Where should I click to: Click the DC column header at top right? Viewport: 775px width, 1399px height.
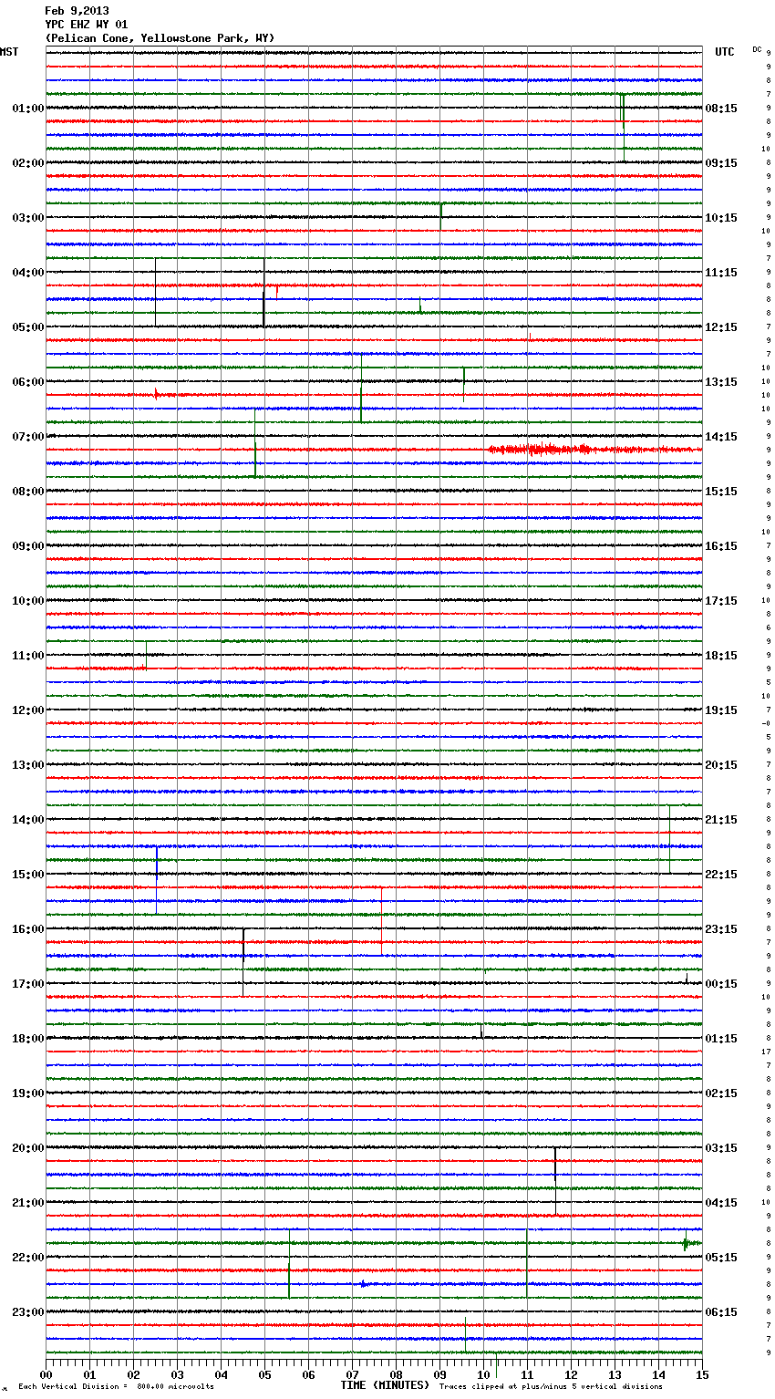(x=757, y=49)
